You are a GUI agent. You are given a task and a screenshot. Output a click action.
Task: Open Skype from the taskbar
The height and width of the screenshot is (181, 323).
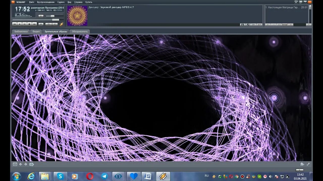pos(60,176)
